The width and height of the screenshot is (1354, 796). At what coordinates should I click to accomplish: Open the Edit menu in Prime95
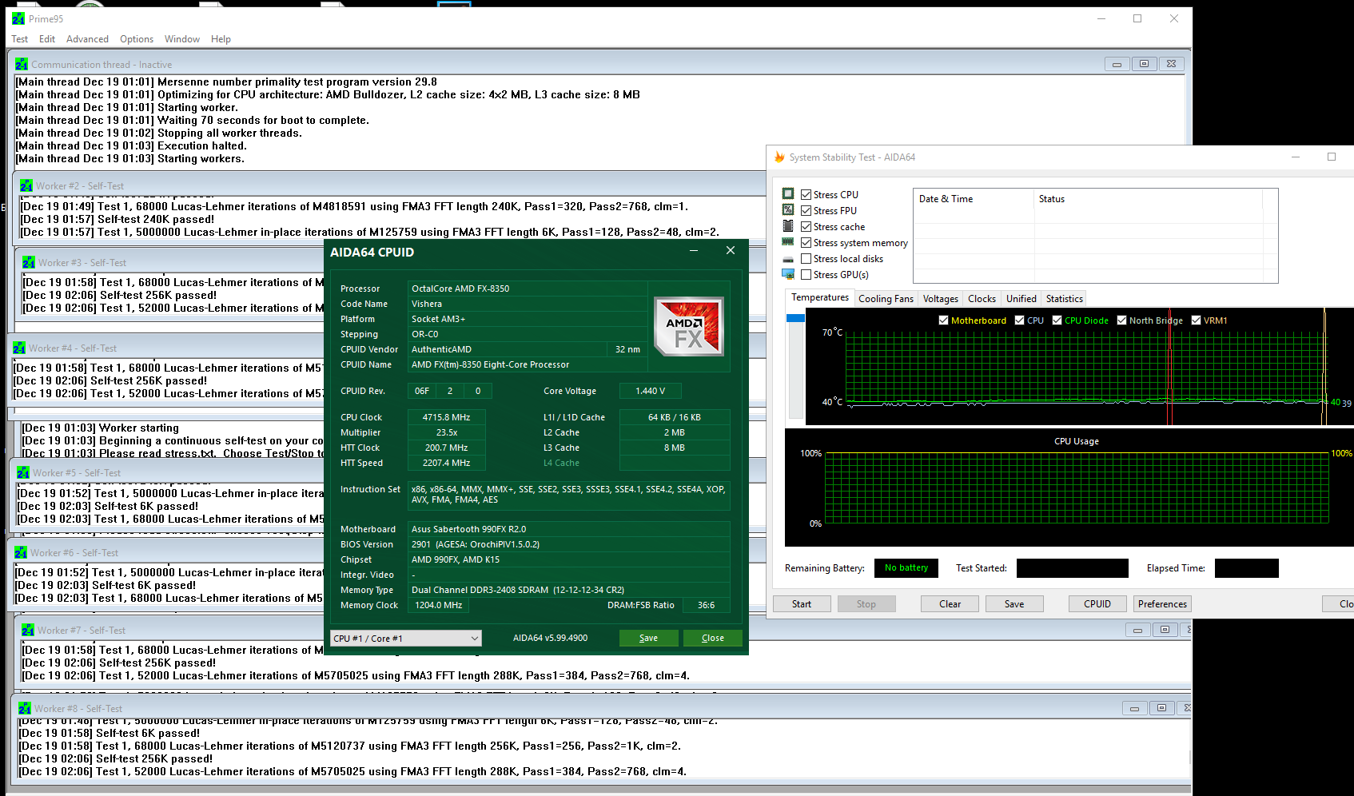click(47, 39)
